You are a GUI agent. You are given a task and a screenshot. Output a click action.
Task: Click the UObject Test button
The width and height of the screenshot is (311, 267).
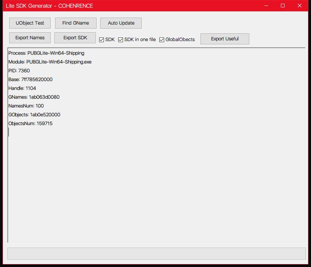point(30,23)
